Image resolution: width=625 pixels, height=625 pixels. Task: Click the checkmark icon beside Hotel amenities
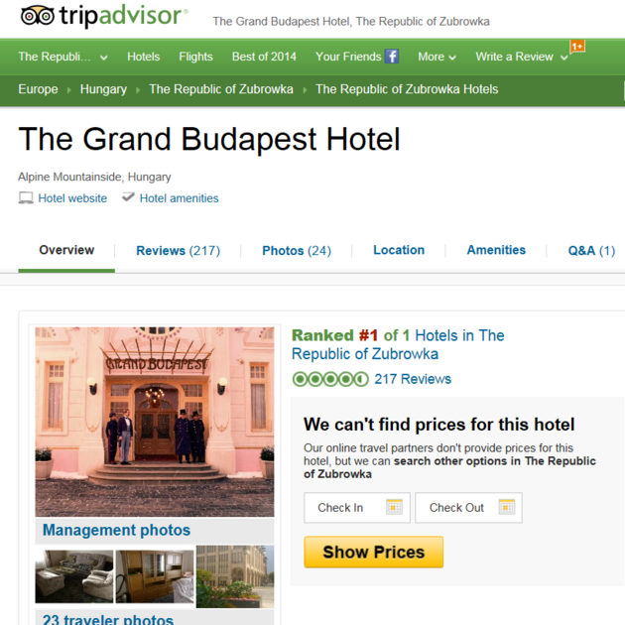[128, 196]
